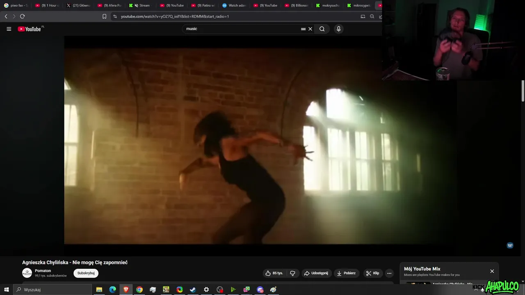Go forward with the browser forward arrow

point(14,16)
